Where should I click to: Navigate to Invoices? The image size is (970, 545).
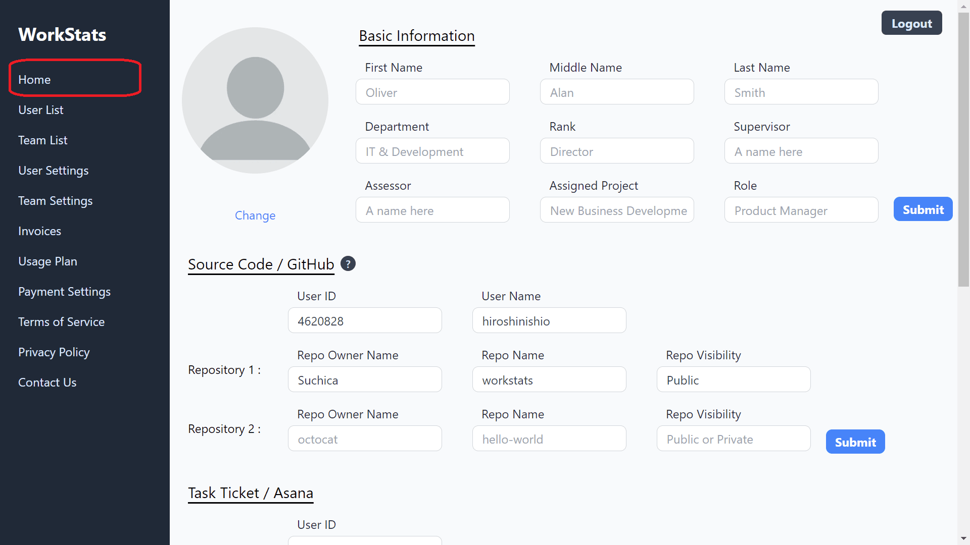(x=39, y=231)
